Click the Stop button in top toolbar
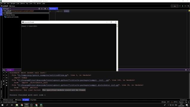This screenshot has height=107, width=190. (185, 6)
